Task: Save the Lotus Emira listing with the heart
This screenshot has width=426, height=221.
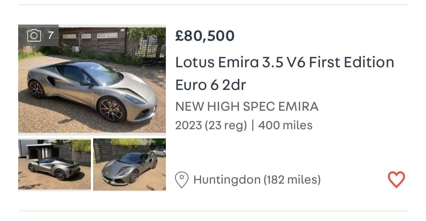Action: 396,179
